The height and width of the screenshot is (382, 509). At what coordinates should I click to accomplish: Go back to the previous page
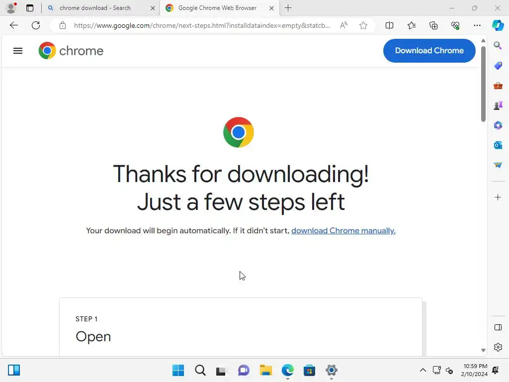(x=13, y=25)
